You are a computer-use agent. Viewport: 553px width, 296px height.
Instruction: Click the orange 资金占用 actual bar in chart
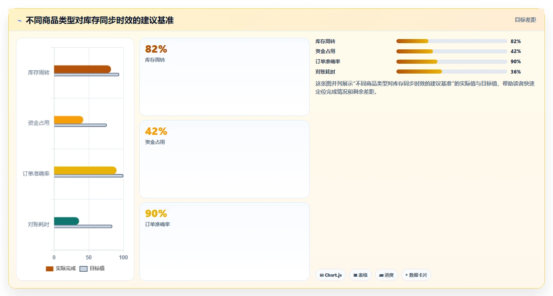coord(68,120)
